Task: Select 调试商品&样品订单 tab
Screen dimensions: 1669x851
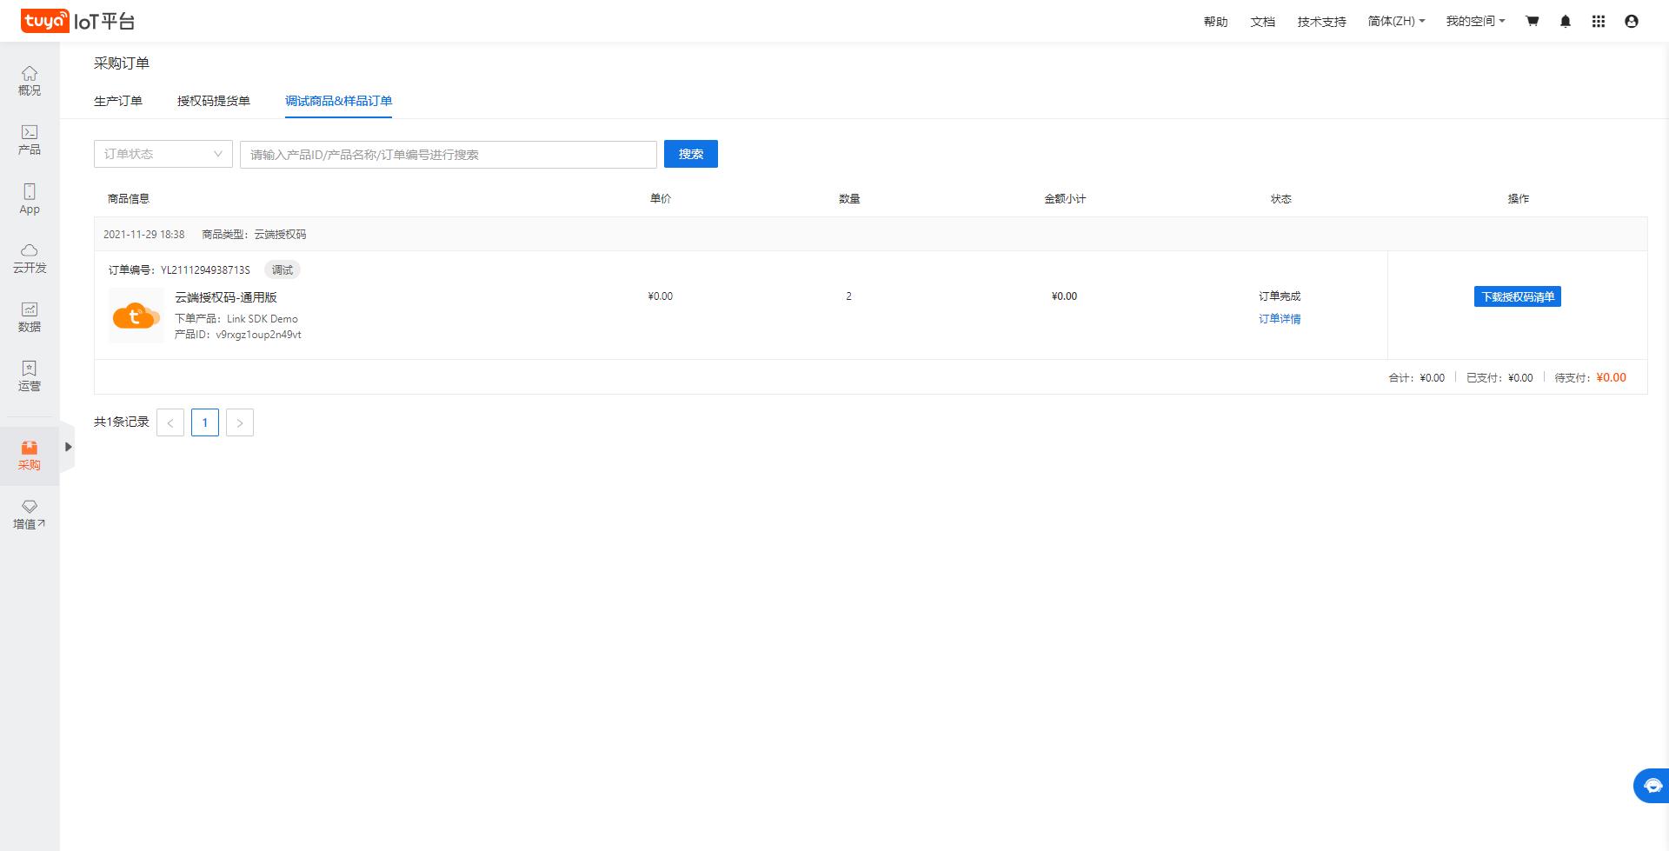Action: tap(338, 101)
